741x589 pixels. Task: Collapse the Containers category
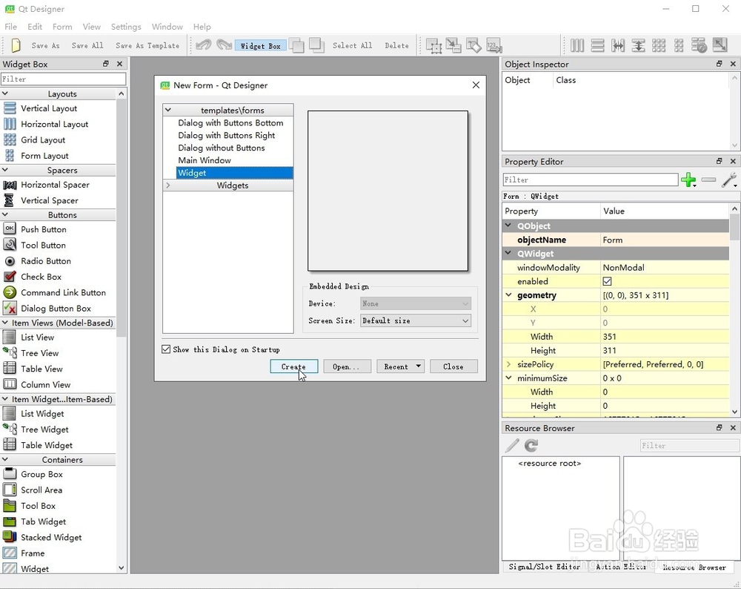[x=5, y=459]
